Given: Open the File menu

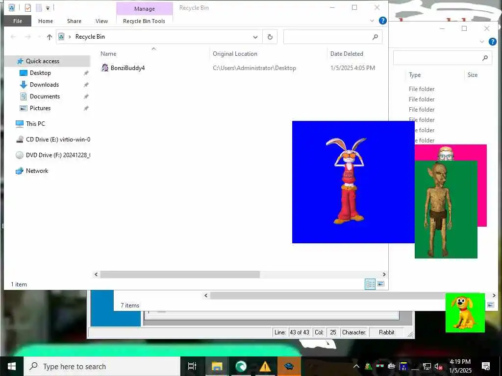Looking at the screenshot, I should coord(18,21).
